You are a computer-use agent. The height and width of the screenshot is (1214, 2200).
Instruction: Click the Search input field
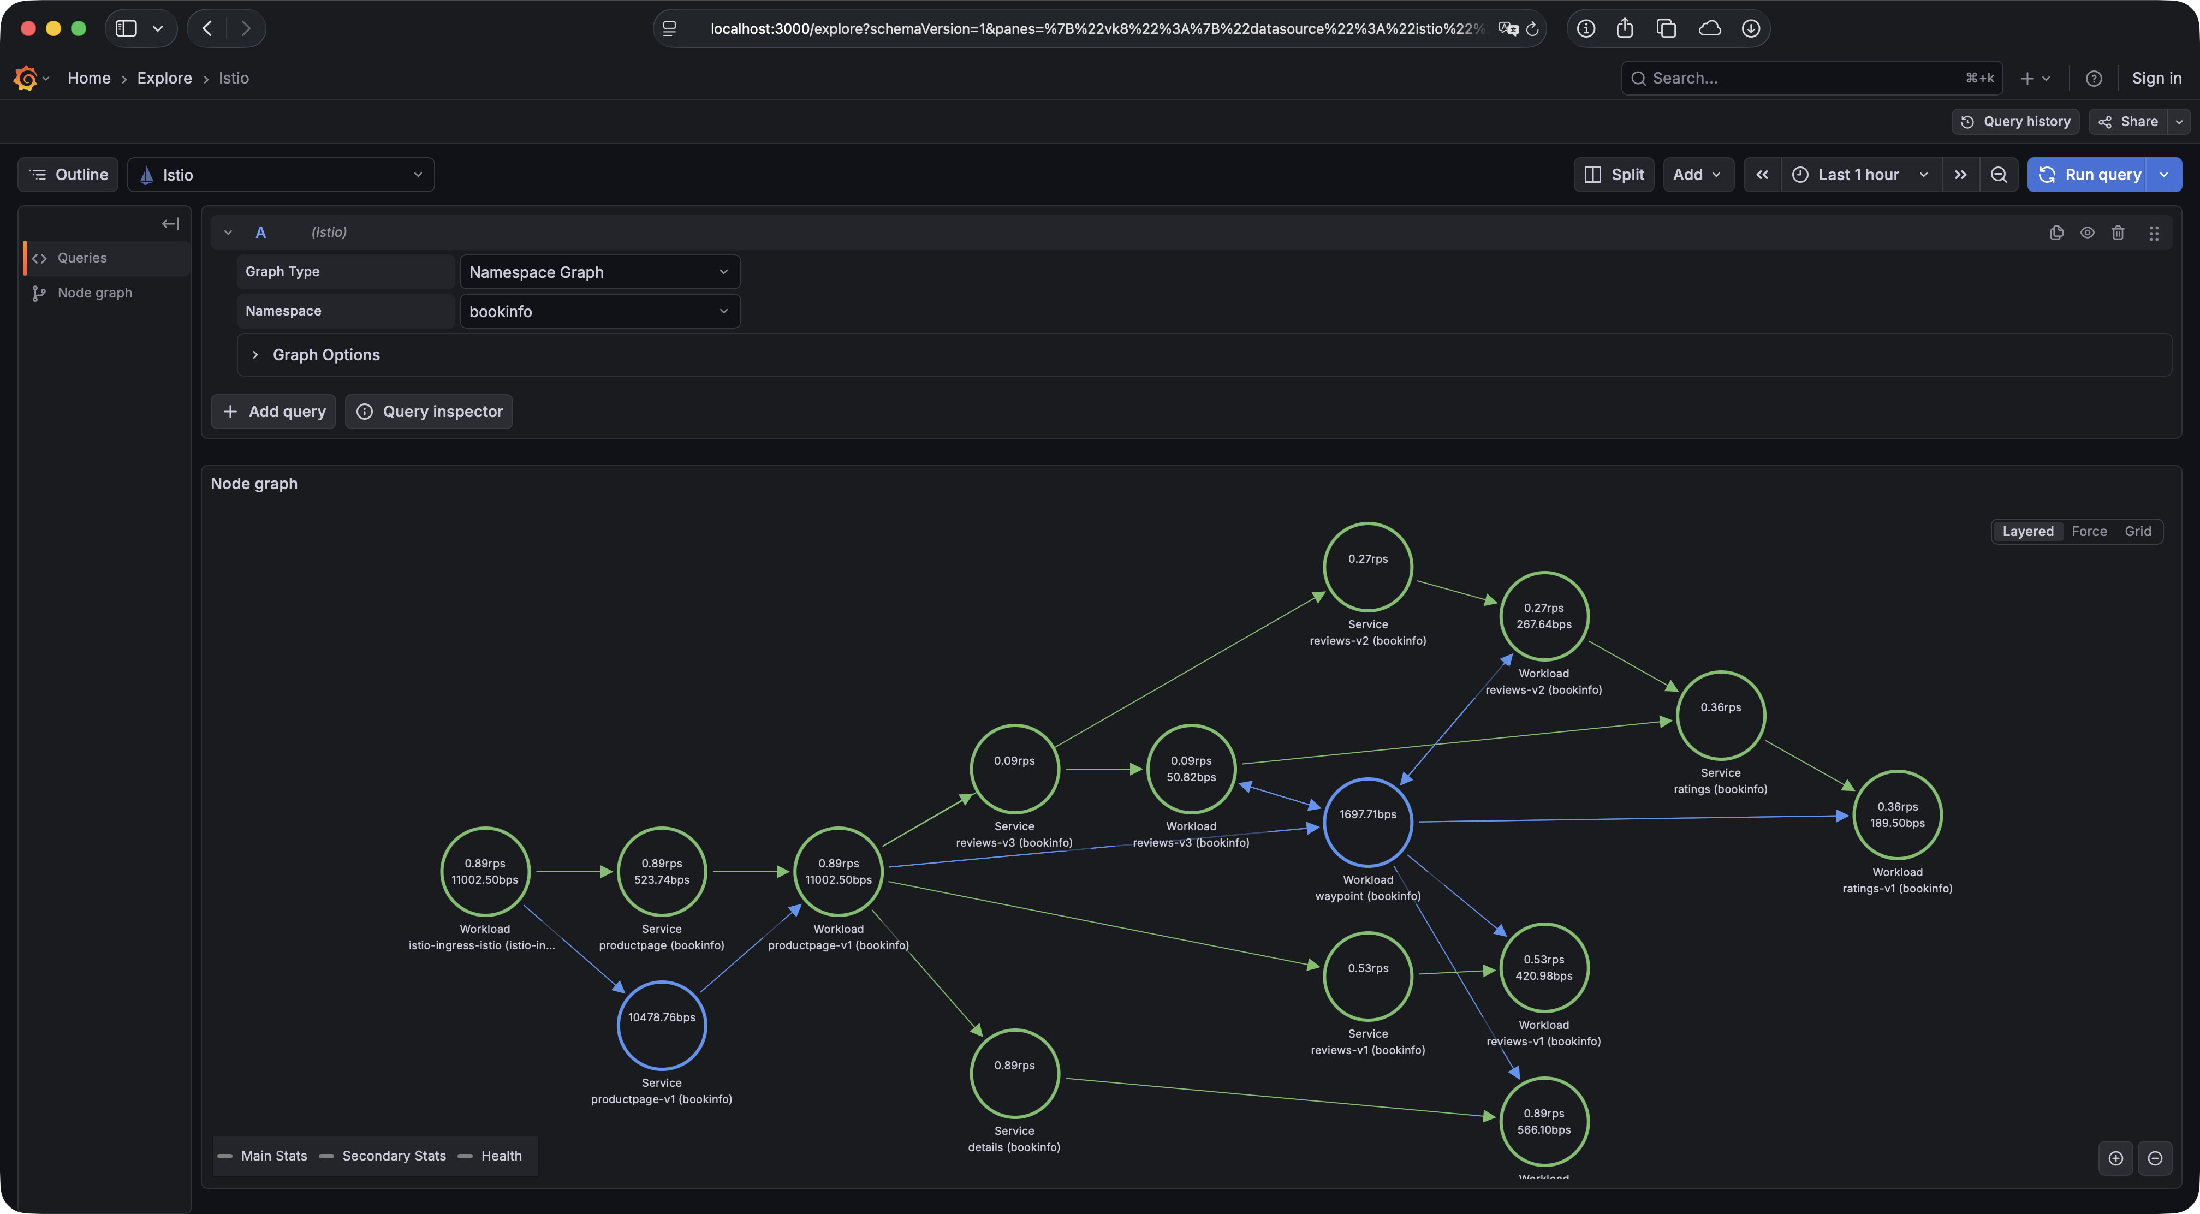[x=1811, y=78]
